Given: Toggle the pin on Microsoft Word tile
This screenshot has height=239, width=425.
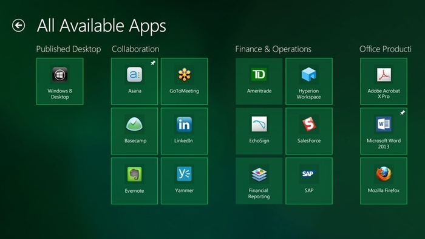Looking at the screenshot, I should click(x=403, y=113).
